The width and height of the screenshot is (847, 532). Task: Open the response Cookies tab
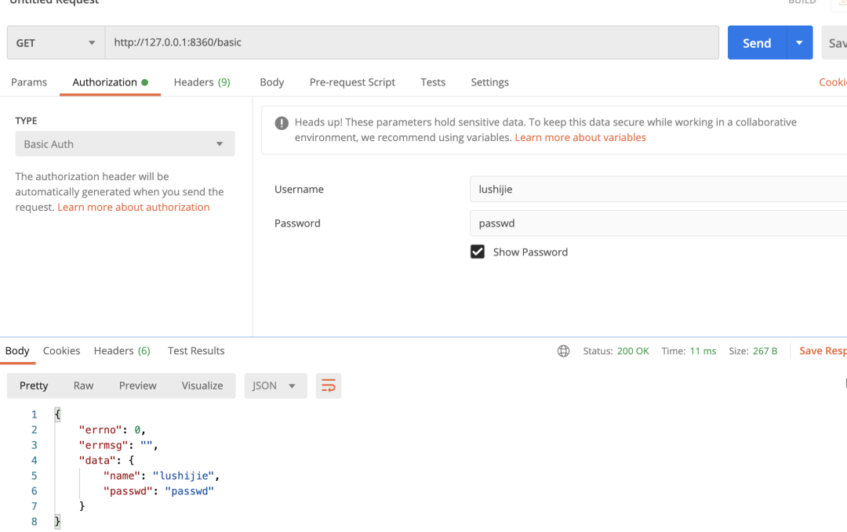pos(61,351)
